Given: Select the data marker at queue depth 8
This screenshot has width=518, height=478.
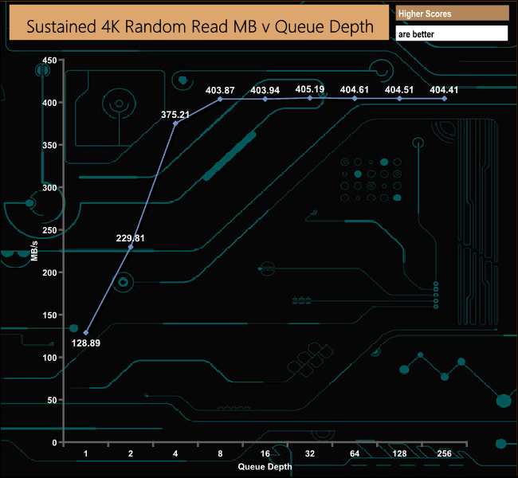Looking at the screenshot, I should pyautogui.click(x=220, y=99).
